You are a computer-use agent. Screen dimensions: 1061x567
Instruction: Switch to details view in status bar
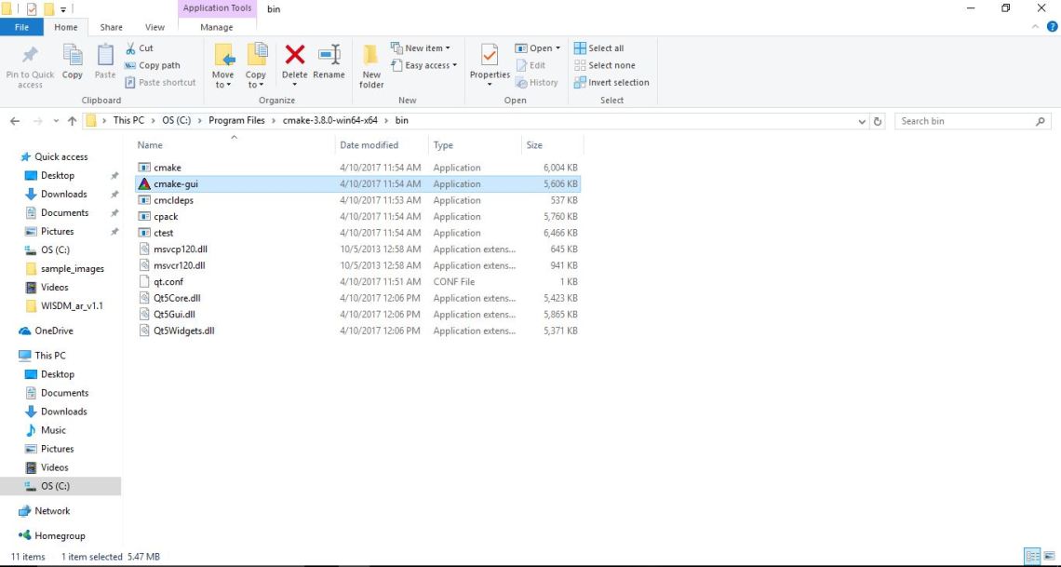point(1032,556)
